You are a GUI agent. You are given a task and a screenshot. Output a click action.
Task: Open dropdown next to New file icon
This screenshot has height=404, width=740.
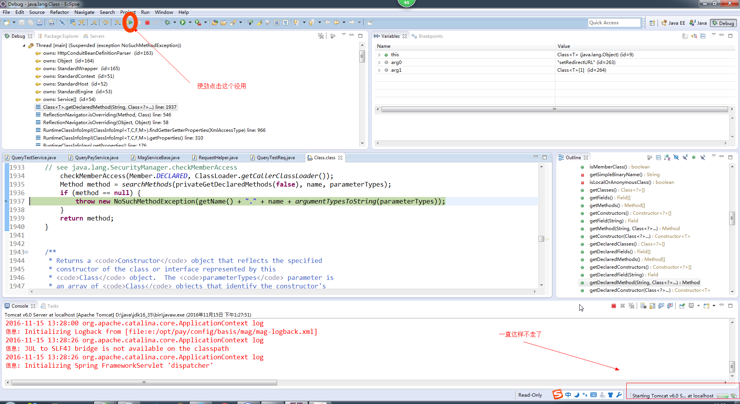click(x=14, y=23)
